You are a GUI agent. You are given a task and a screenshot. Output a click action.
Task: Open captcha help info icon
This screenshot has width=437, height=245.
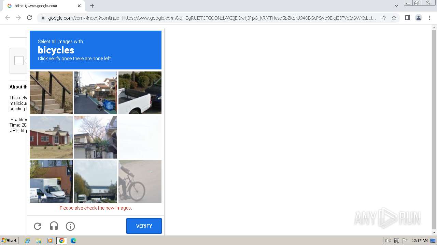pos(70,226)
